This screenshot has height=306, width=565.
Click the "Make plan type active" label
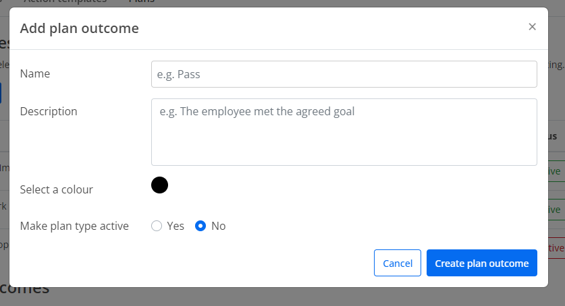pyautogui.click(x=74, y=226)
